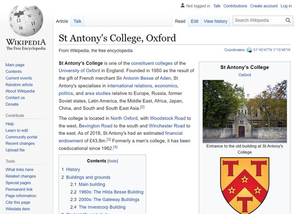Open the college entrance photo
This screenshot has width=295, height=214.
coord(245,111)
